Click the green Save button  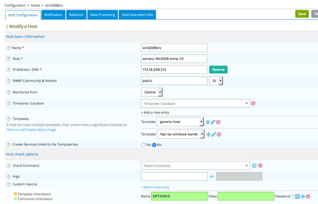pos(302,14)
